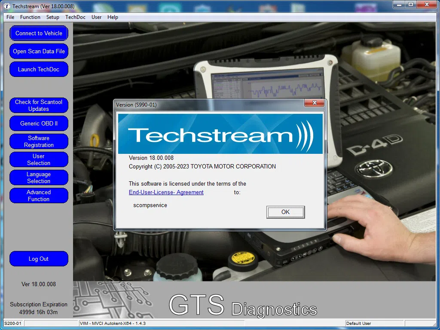Check for Scantool Updates
The image size is (440, 330).
point(39,105)
